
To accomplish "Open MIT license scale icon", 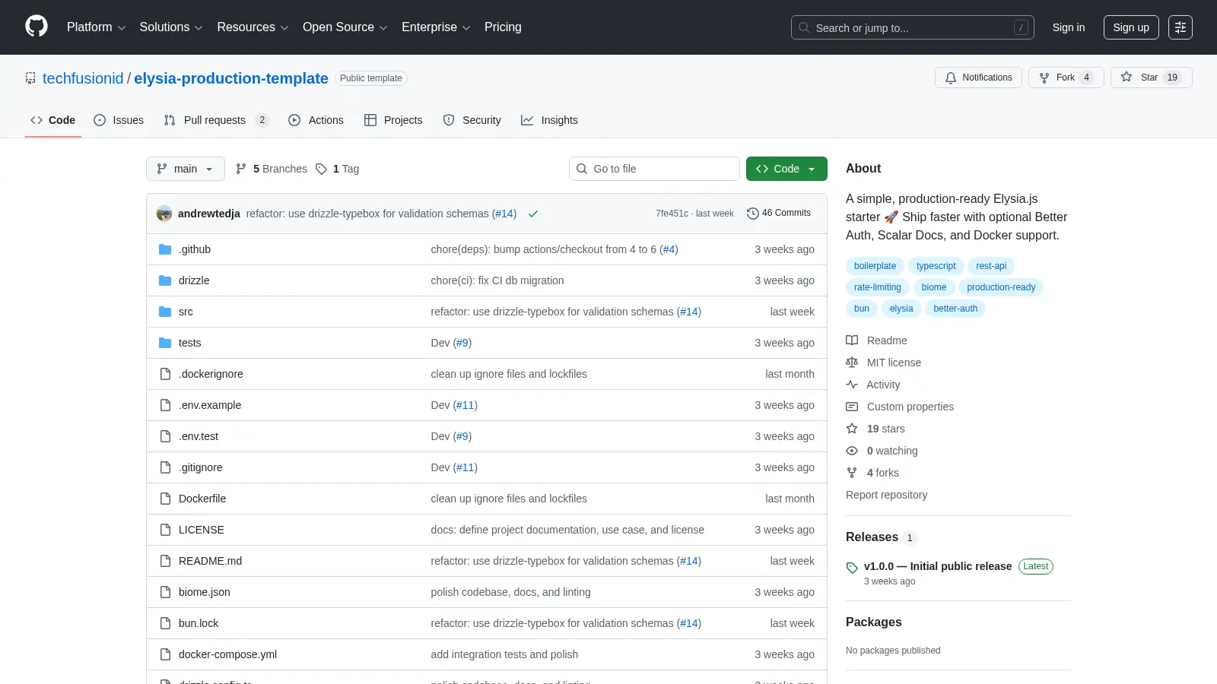I will click(x=852, y=363).
